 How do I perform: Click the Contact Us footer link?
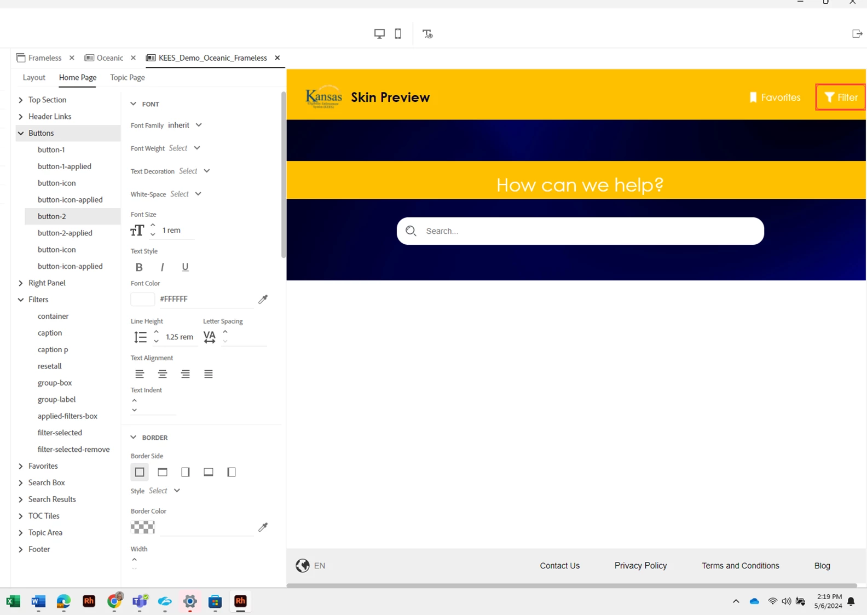(x=559, y=566)
